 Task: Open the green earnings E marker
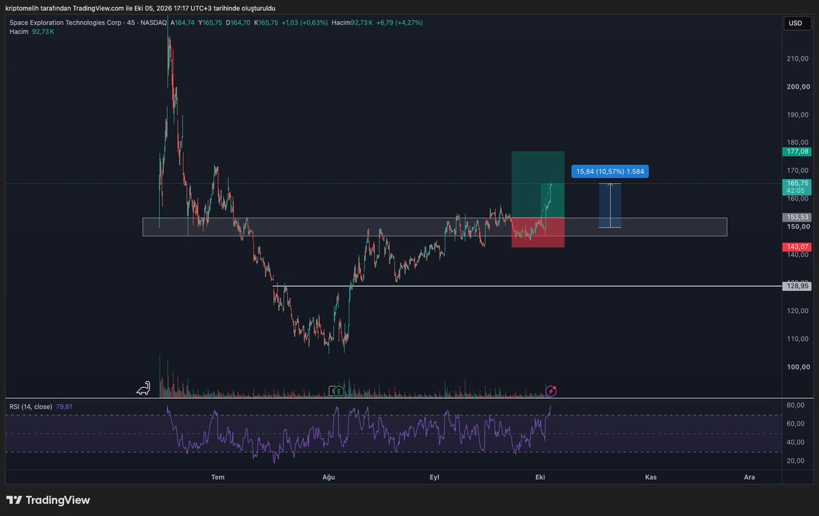tap(338, 391)
